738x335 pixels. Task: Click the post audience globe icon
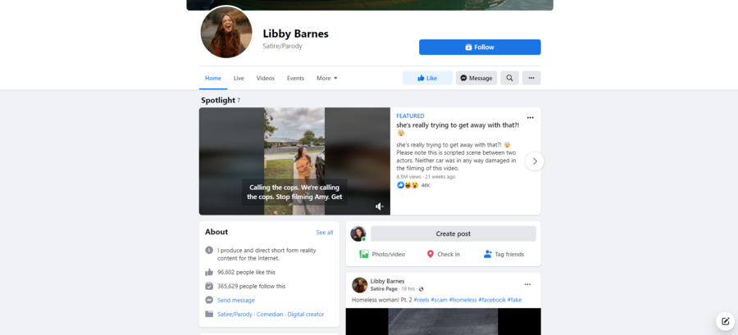(421, 289)
